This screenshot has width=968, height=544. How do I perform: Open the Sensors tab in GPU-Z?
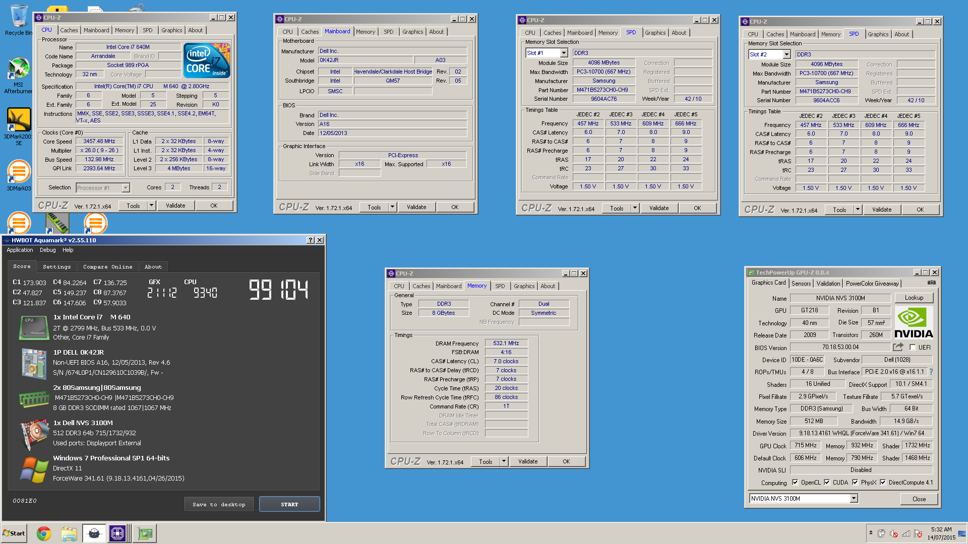[x=801, y=284]
